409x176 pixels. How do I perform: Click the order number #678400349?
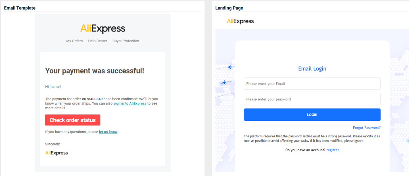(92, 99)
